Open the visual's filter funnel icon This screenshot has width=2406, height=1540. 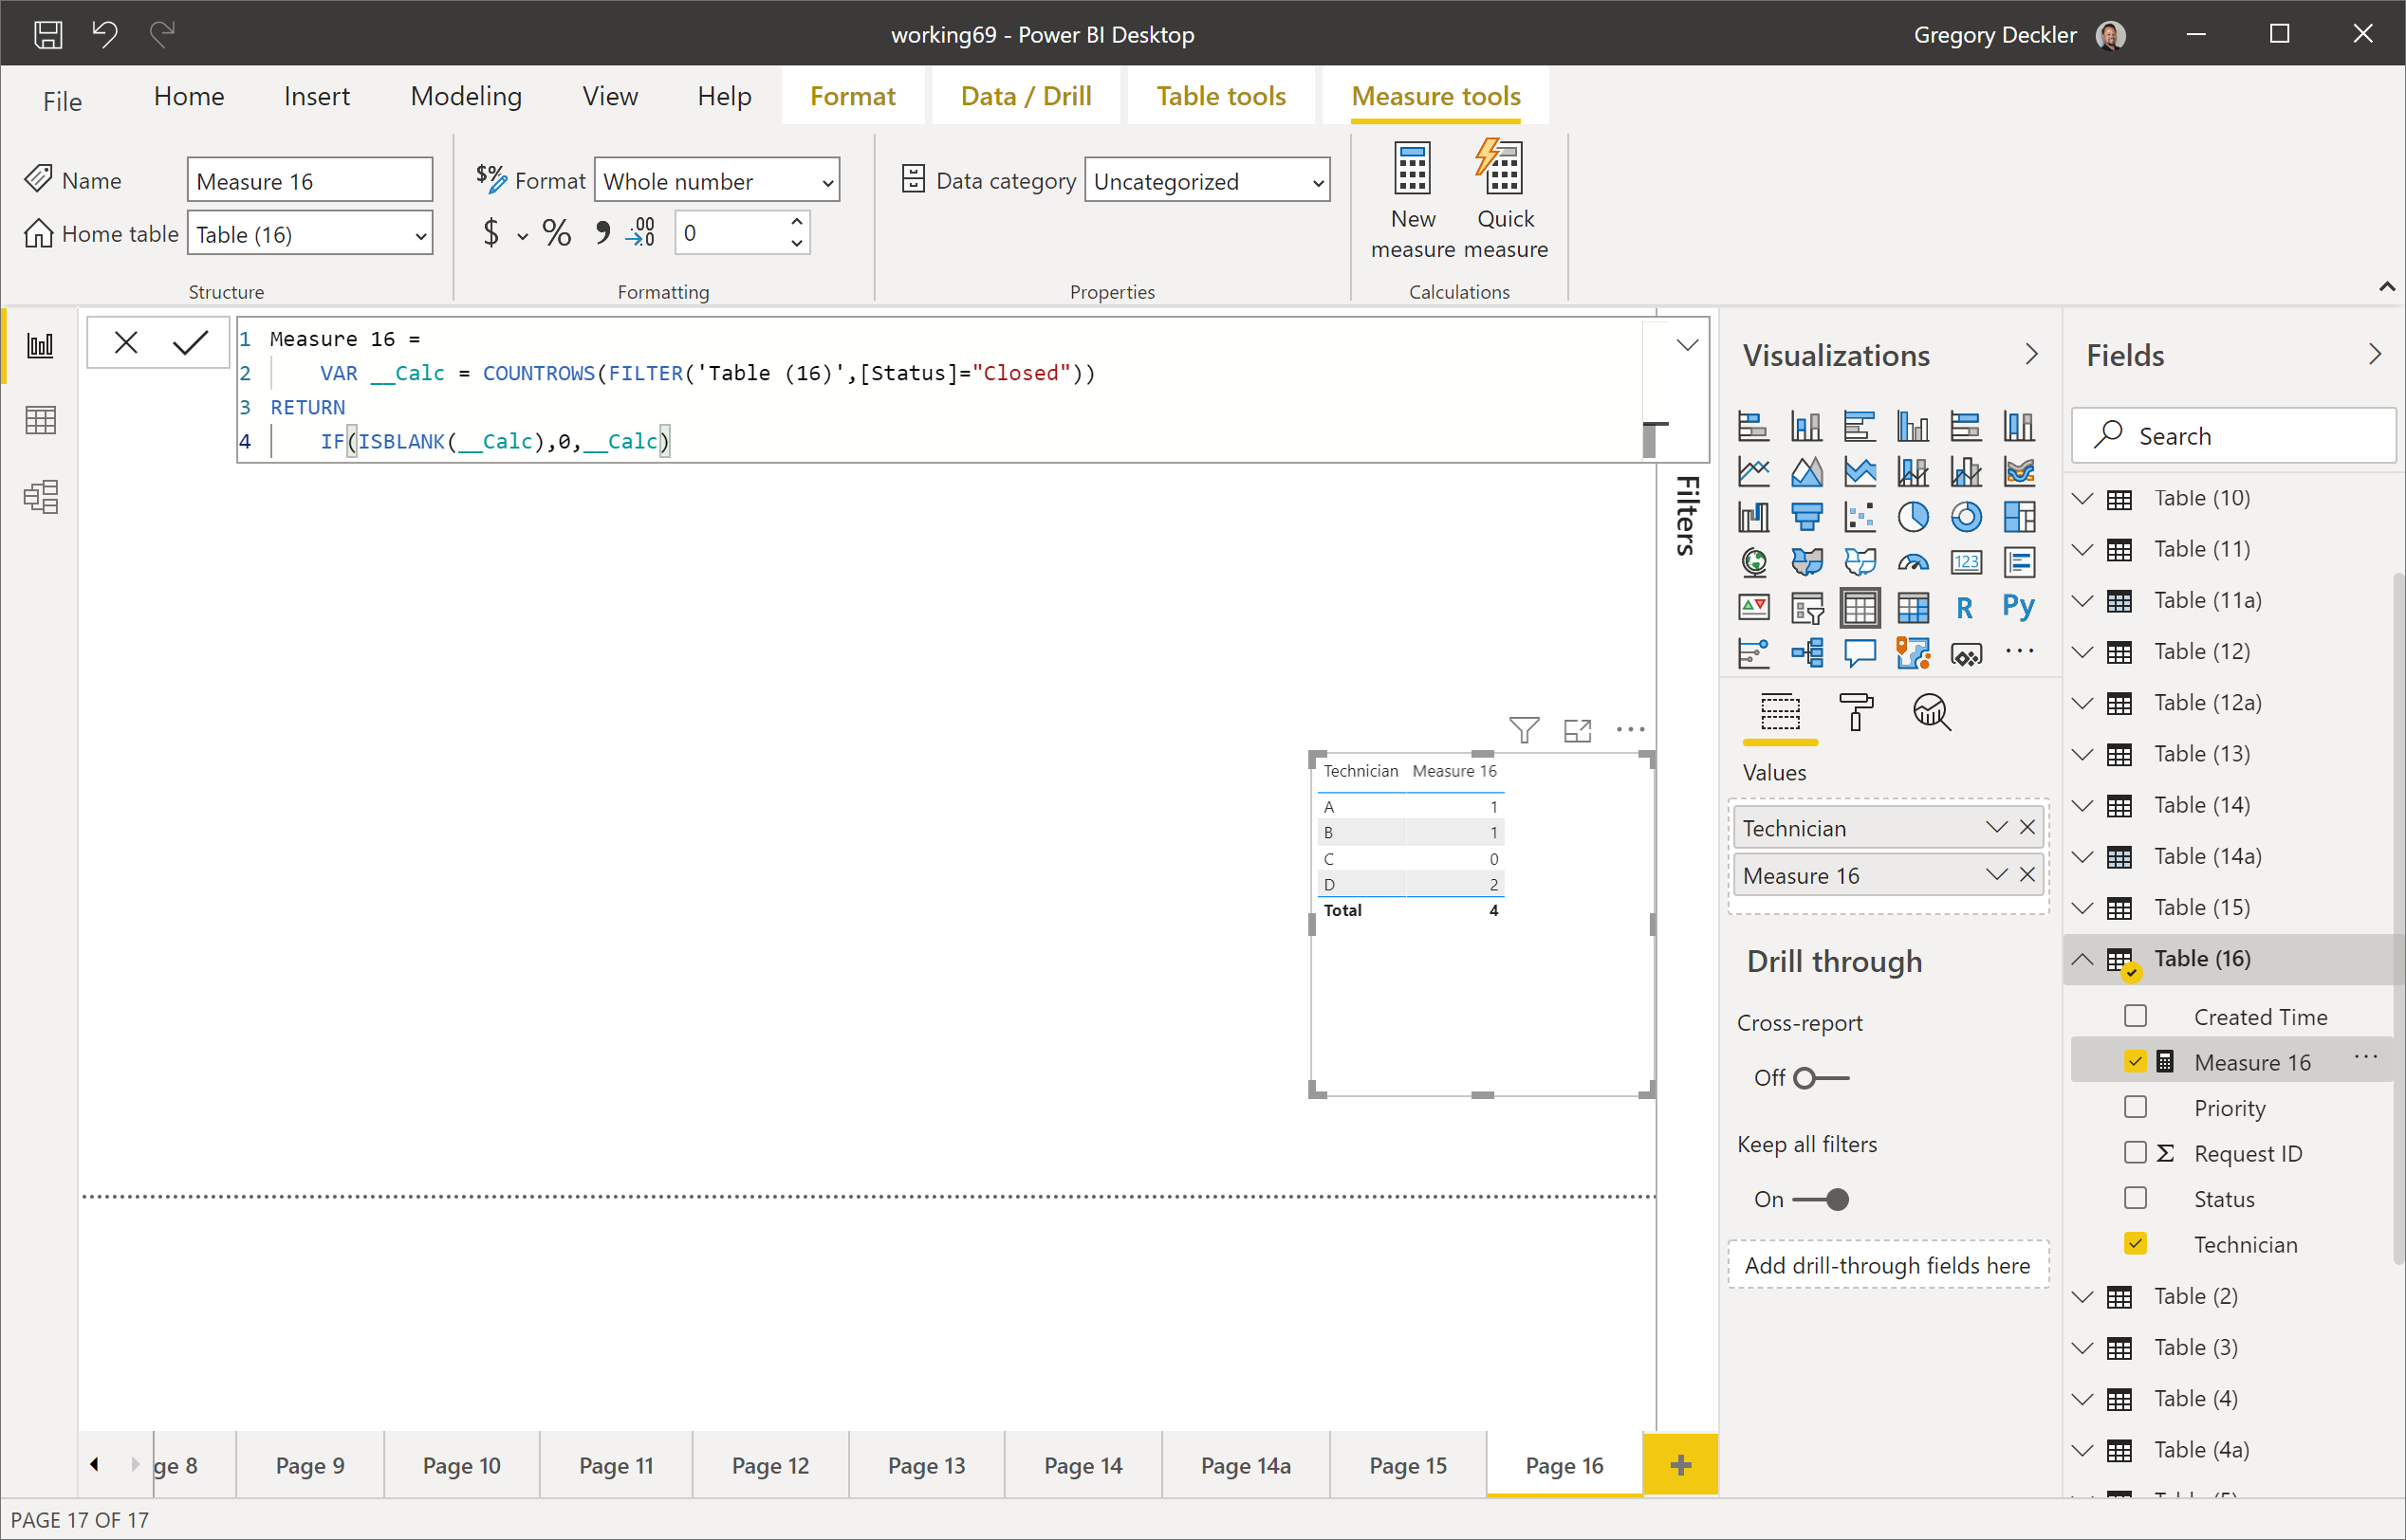[x=1525, y=730]
